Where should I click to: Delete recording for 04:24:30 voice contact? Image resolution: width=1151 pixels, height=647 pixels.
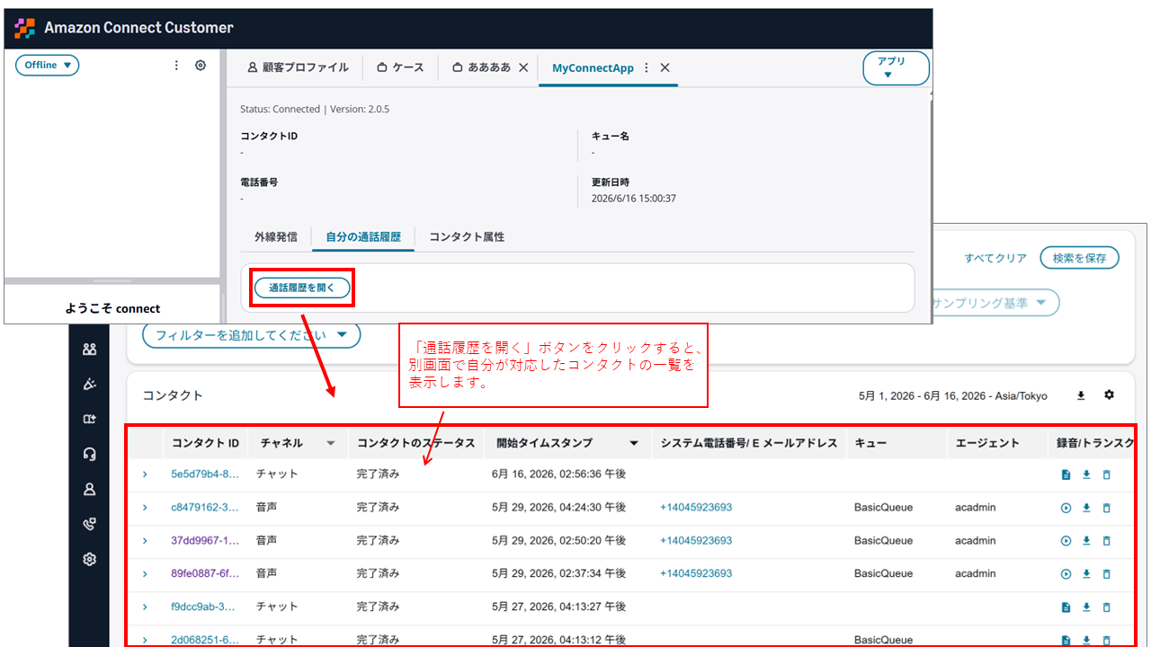pyautogui.click(x=1106, y=508)
